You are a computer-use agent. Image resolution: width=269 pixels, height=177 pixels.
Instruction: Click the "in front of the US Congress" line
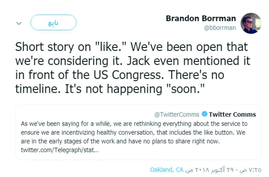click(119, 75)
